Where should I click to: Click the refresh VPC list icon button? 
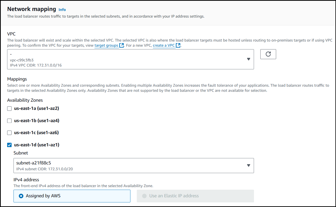coord(268,54)
